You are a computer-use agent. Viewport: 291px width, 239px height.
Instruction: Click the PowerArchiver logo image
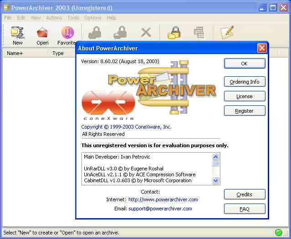pos(162,87)
